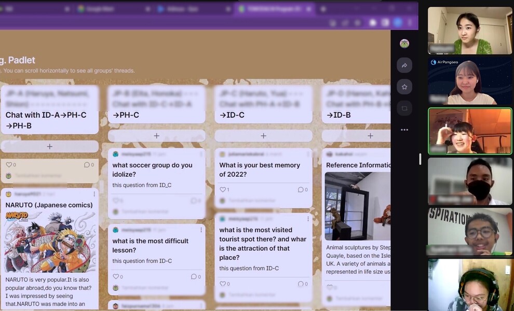Click the plus button under the →ID-C column

(x=263, y=136)
